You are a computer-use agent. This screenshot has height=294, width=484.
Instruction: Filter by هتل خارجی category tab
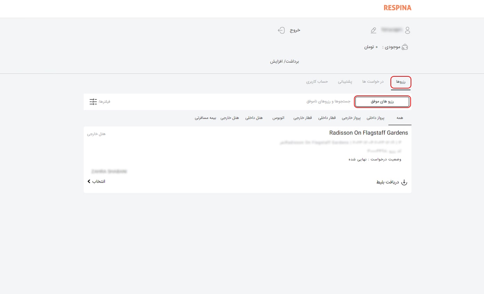230,118
